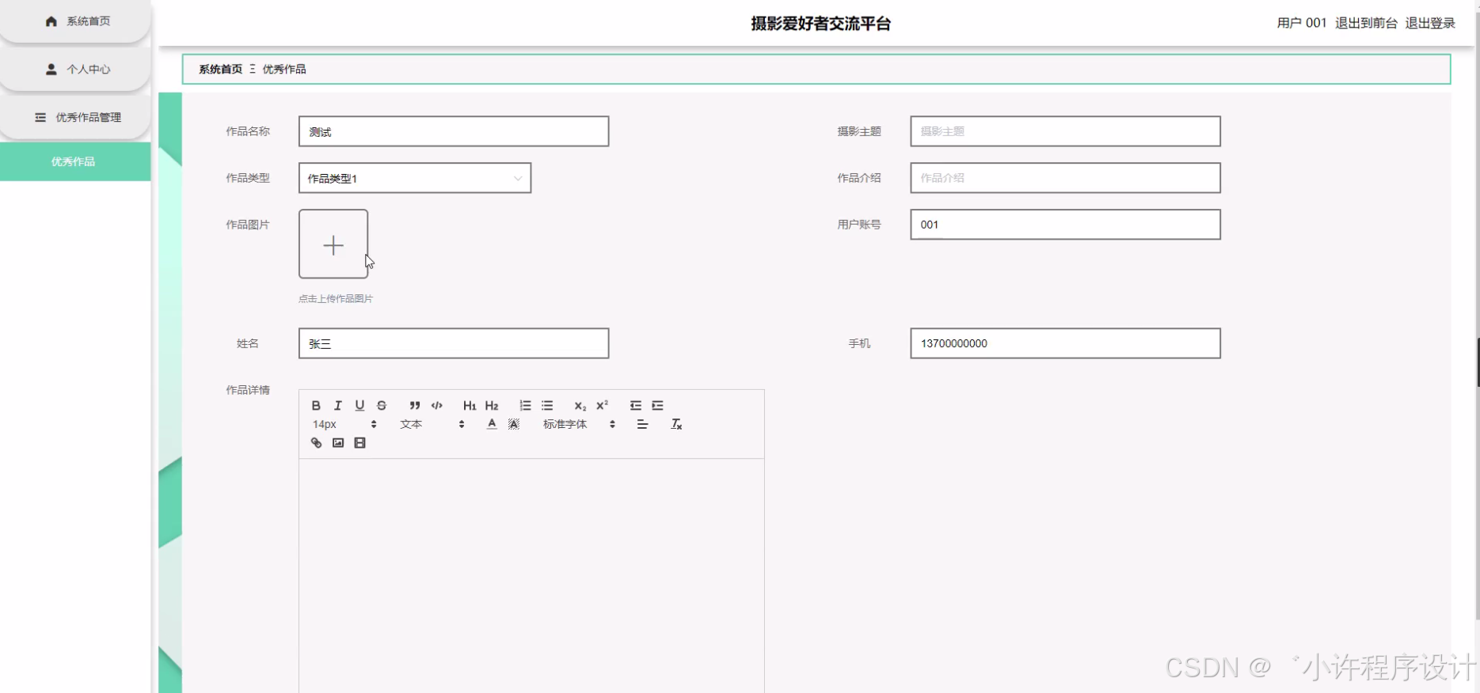Click person icon beside 个人中心
1480x693 pixels.
[x=51, y=70]
